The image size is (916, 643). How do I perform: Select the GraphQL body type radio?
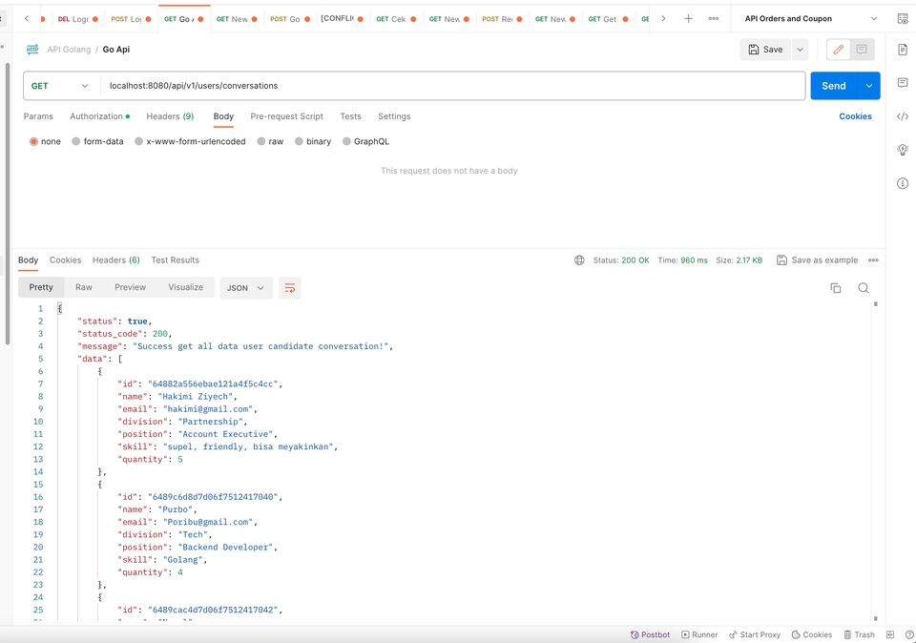tap(346, 141)
